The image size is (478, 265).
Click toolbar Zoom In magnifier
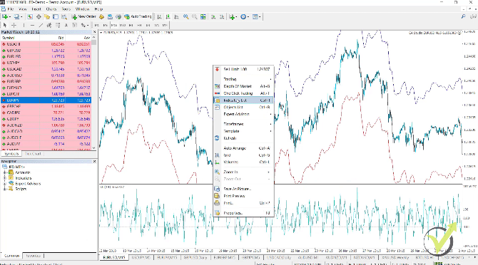pos(185,16)
